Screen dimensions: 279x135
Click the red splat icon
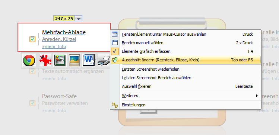[x=45, y=60]
